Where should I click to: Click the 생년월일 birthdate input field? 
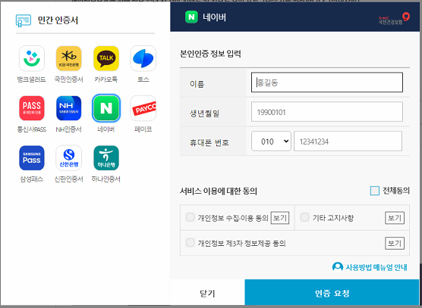[x=327, y=111]
